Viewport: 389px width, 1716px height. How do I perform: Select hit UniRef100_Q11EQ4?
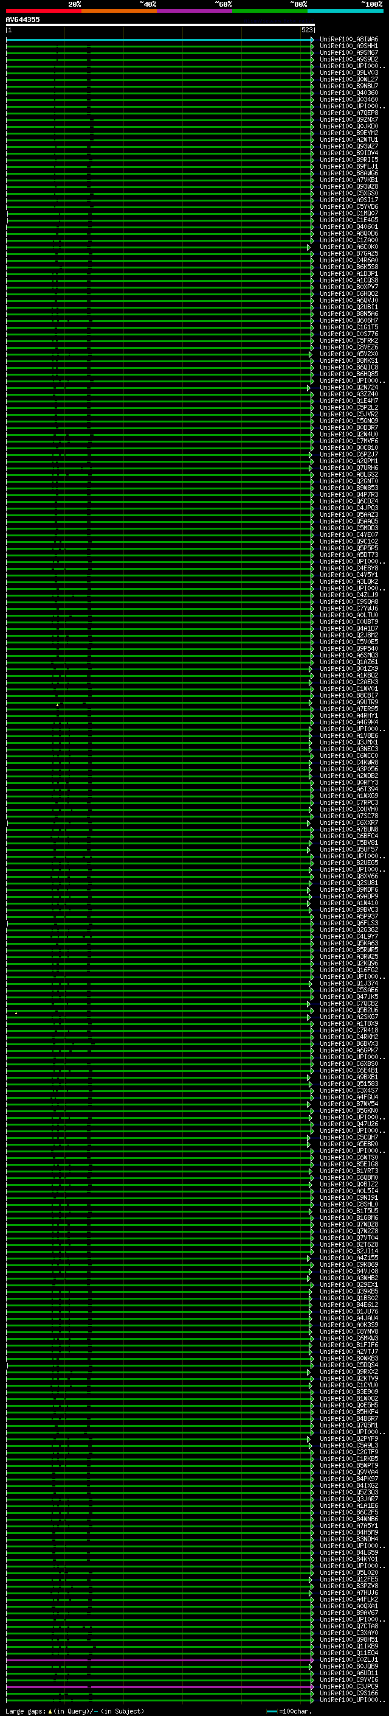pos(349,1653)
